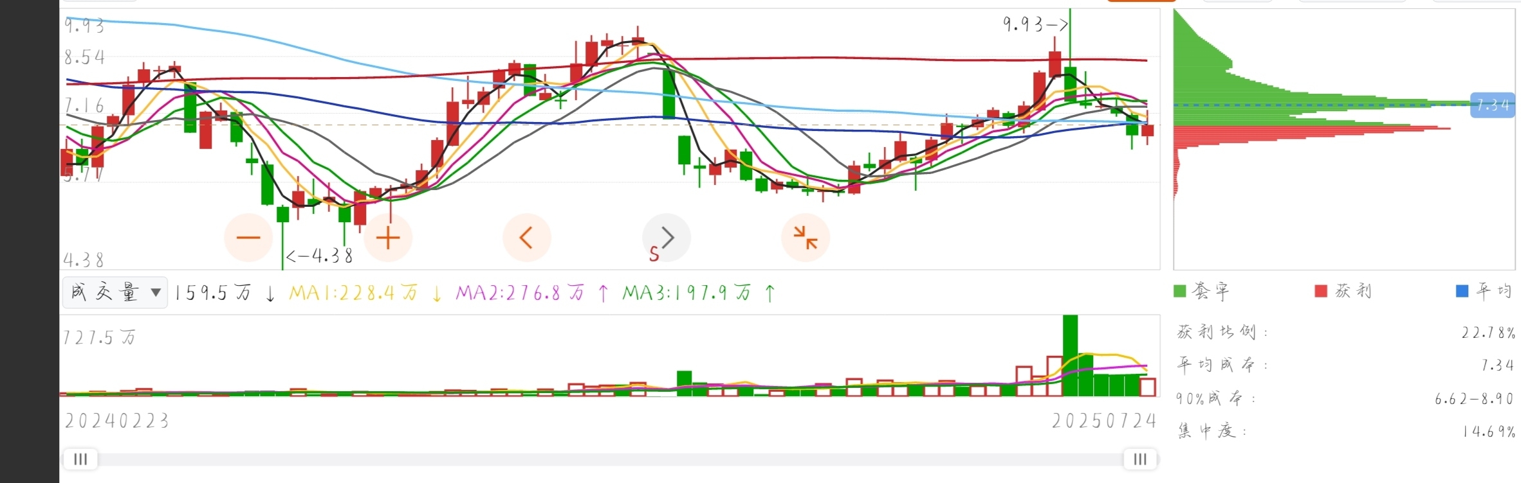The height and width of the screenshot is (483, 1521).
Task: Click the 159.5万 volume value
Action: coord(213,294)
